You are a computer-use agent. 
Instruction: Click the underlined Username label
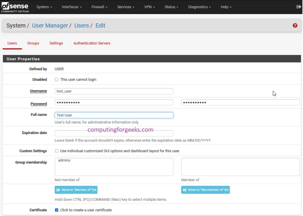(38, 91)
